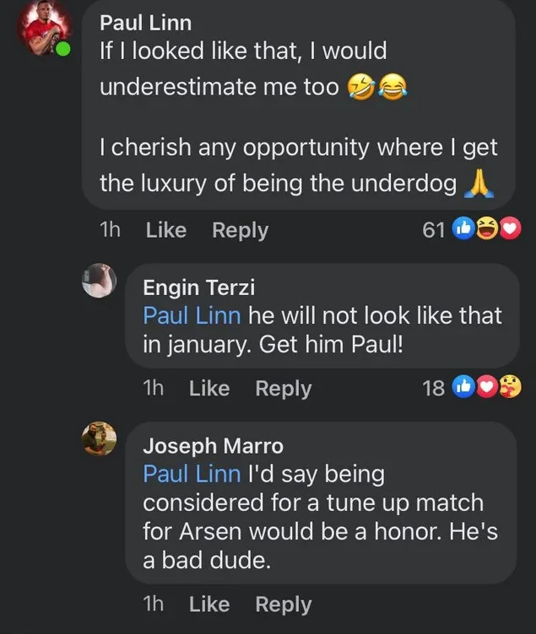The image size is (536, 634).
Task: Click the kiss-face reaction on Engin's comment
Action: pyautogui.click(x=509, y=389)
